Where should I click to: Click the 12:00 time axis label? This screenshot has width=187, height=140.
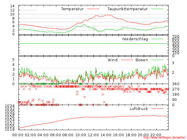(x=93, y=135)
